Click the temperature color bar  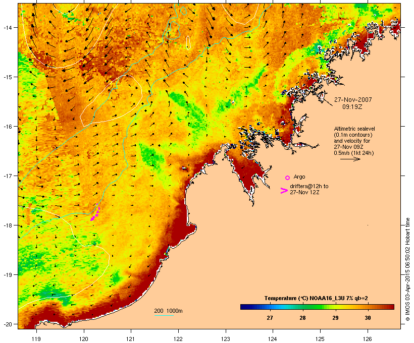(317, 307)
